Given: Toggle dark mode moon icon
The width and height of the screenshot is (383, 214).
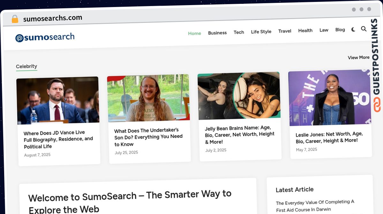Looking at the screenshot, I should click(x=353, y=29).
